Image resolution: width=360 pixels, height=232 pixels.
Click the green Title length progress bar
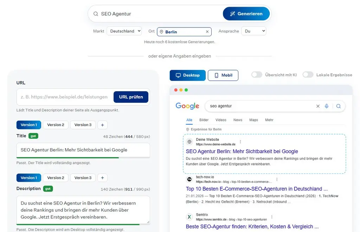pyautogui.click(x=67, y=158)
